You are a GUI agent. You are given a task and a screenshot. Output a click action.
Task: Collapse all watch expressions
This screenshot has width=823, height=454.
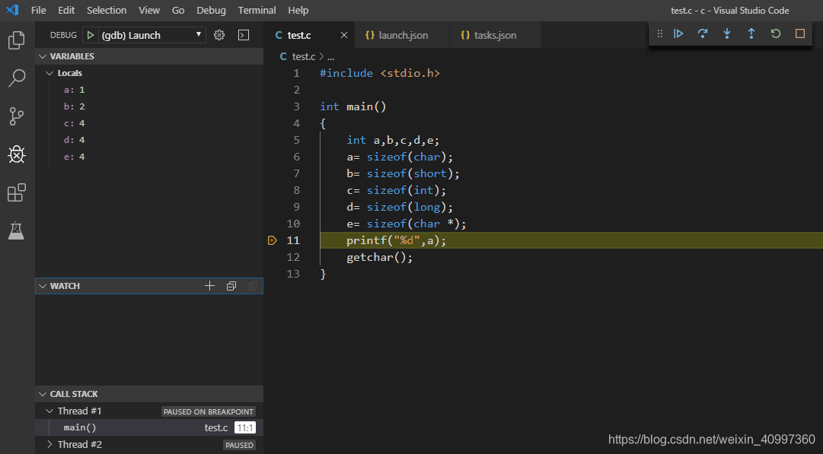point(231,286)
